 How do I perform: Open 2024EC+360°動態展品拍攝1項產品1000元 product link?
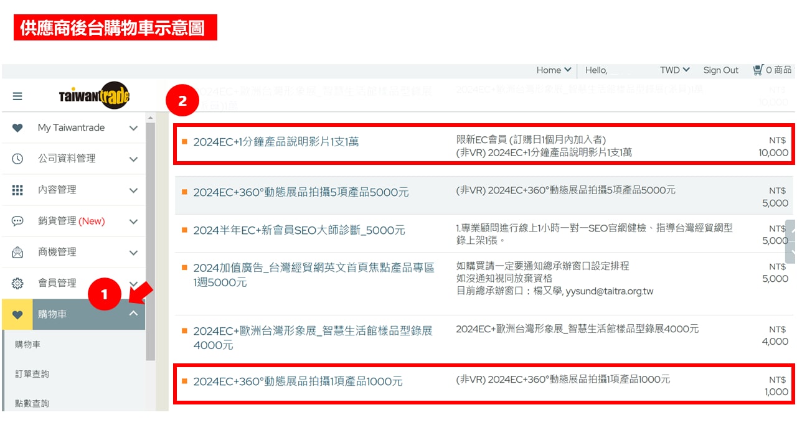pyautogui.click(x=298, y=381)
